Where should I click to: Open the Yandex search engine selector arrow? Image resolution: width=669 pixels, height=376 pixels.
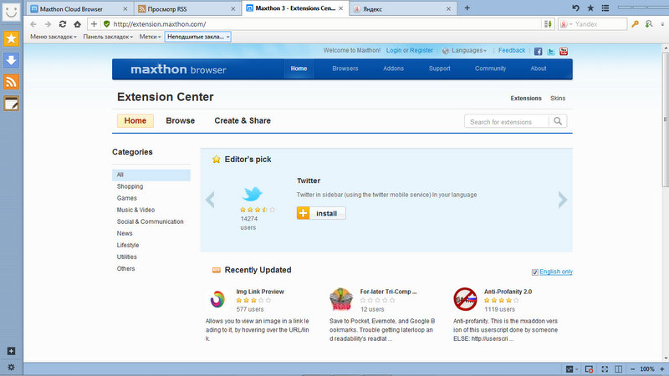pos(571,24)
